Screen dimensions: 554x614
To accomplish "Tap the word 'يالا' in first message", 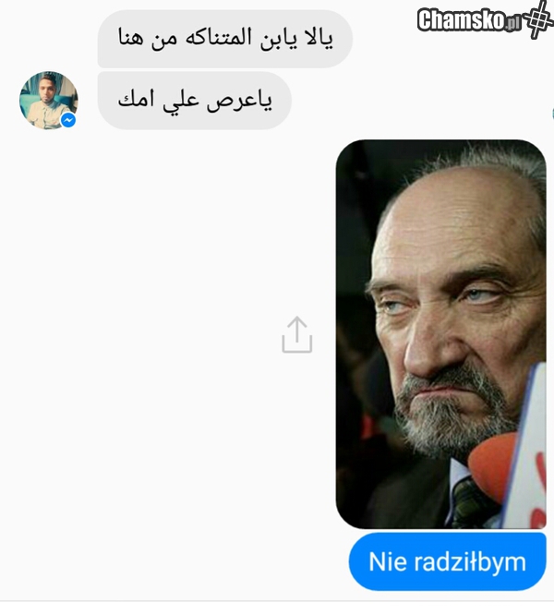I will pyautogui.click(x=317, y=38).
